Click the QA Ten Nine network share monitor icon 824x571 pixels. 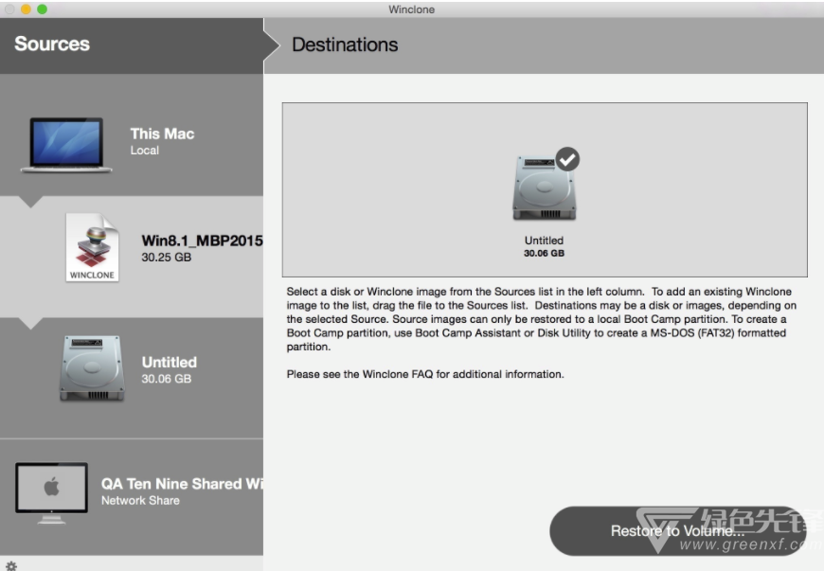coord(51,492)
